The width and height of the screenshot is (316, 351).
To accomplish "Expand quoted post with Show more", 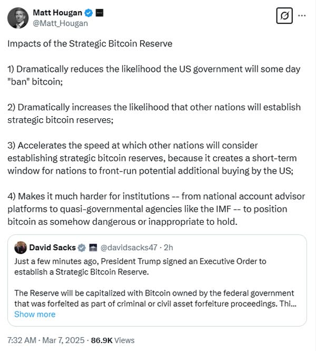I will [34, 314].
